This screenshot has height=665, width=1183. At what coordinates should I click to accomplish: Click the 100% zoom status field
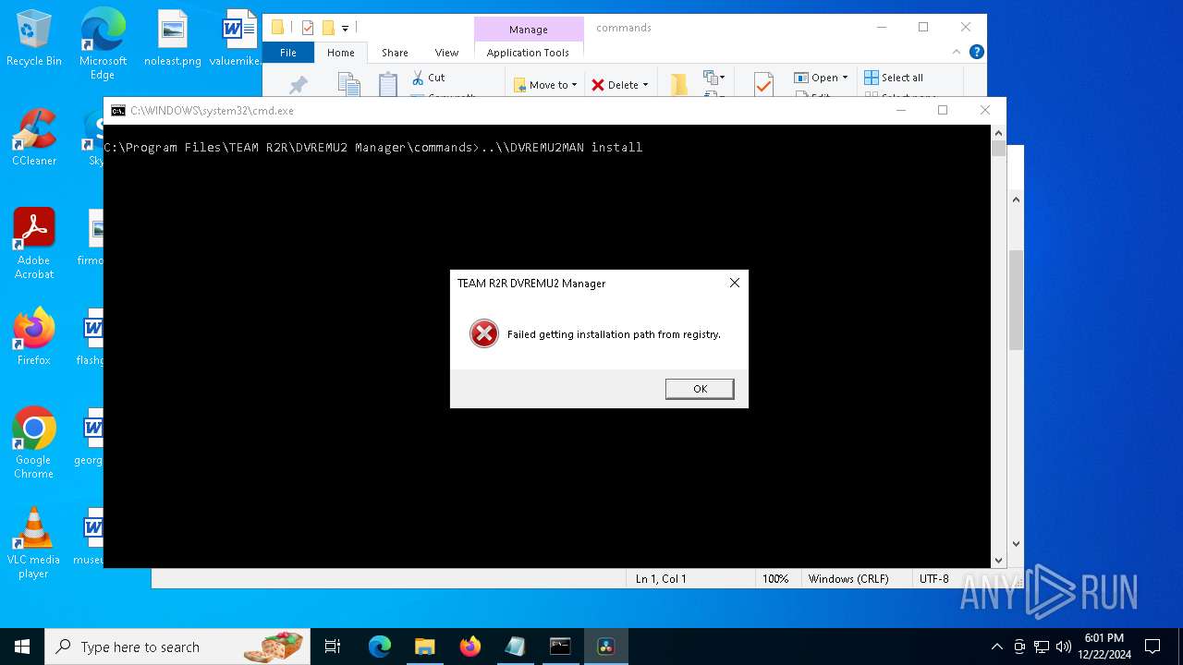[775, 579]
